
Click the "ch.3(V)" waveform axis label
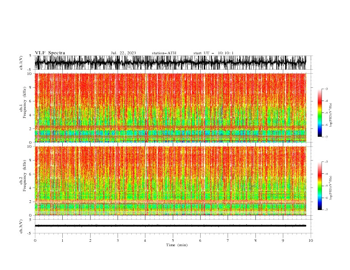pos(21,226)
